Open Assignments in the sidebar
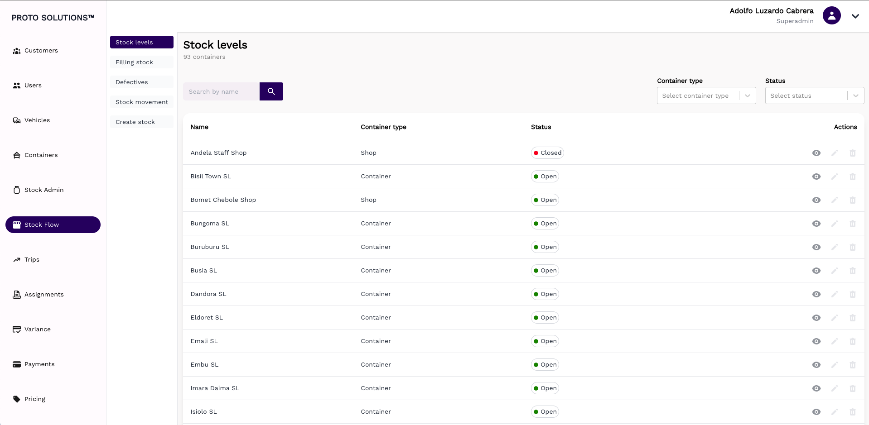 pyautogui.click(x=53, y=295)
